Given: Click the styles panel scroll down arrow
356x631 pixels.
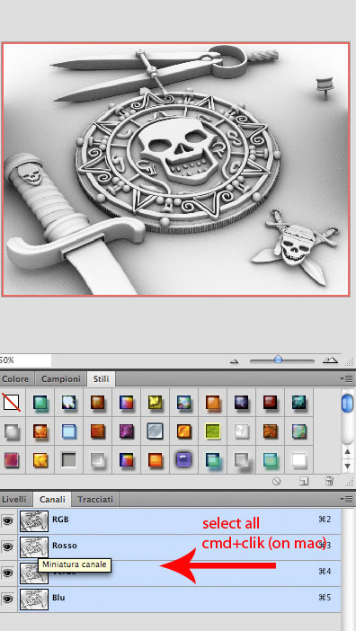Looking at the screenshot, I should tap(348, 466).
